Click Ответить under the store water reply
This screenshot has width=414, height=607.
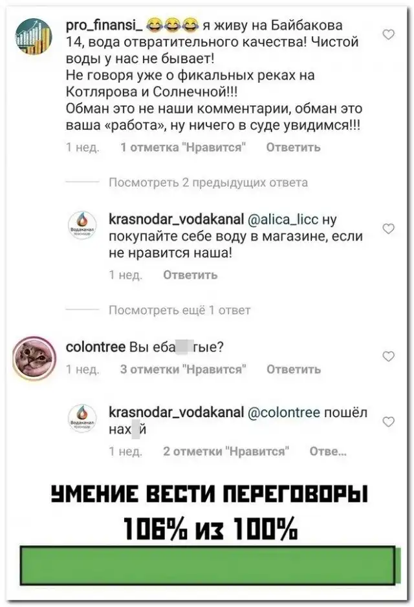[x=190, y=275]
